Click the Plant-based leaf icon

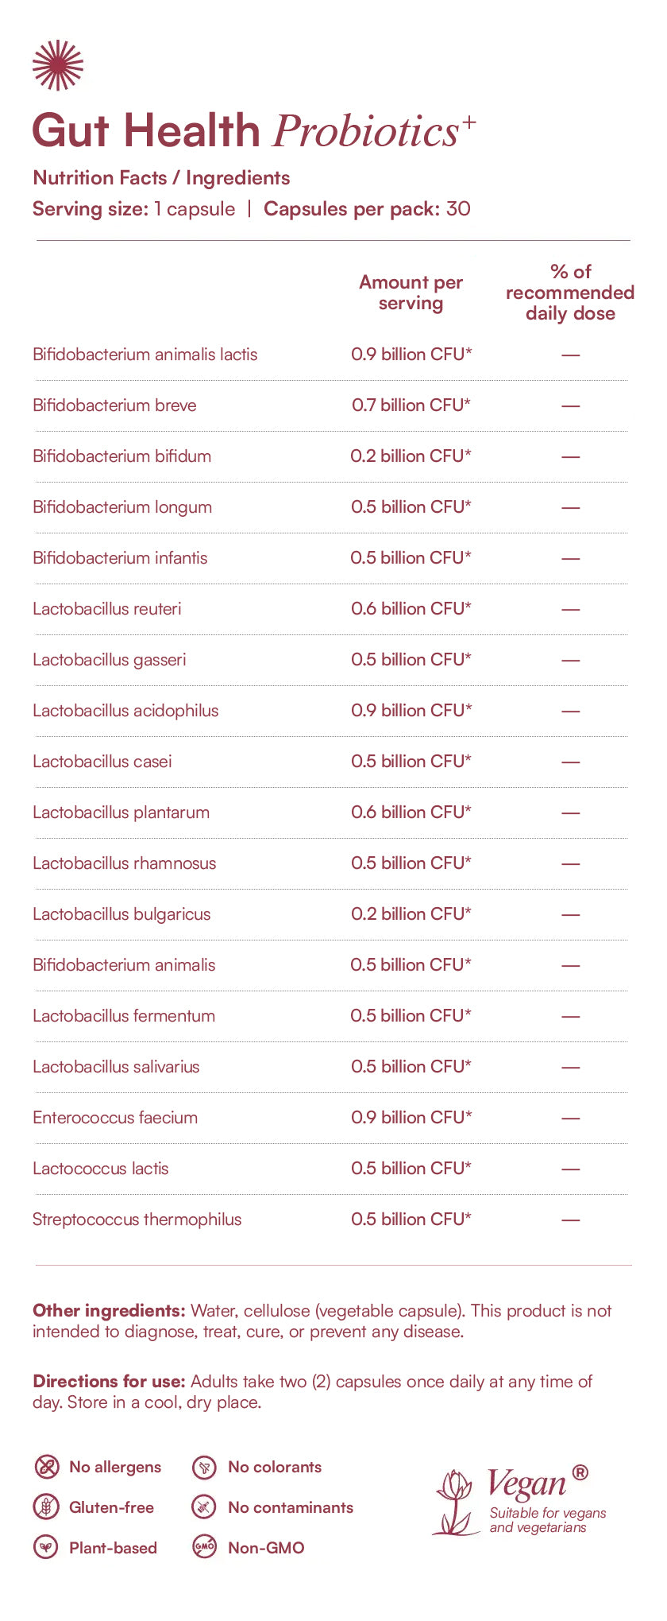coord(46,1547)
